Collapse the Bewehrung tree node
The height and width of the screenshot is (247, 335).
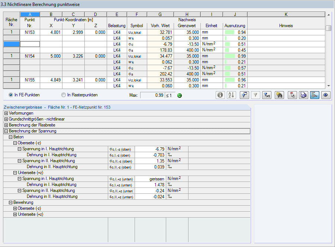[x=10, y=203]
